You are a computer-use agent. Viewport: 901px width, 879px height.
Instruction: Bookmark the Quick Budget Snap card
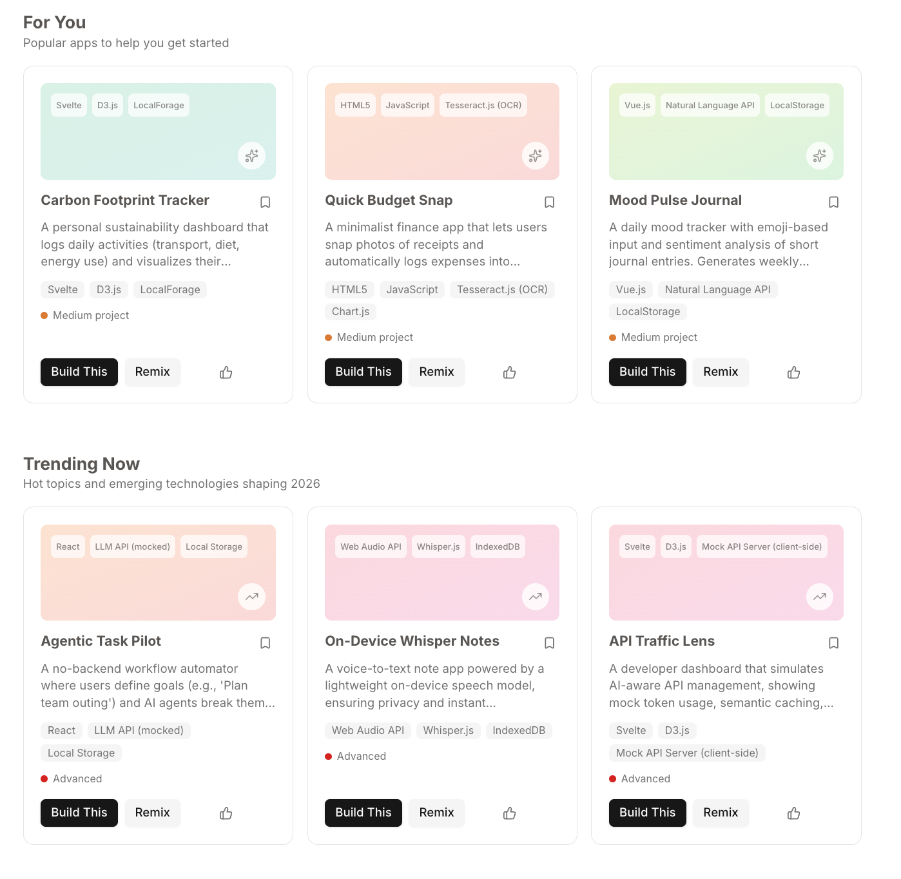549,202
